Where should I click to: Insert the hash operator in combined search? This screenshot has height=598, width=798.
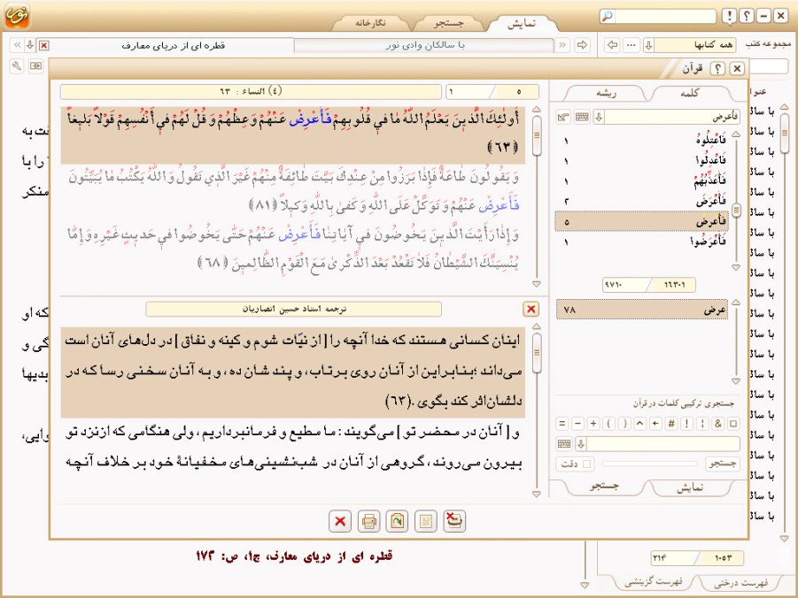tap(671, 423)
